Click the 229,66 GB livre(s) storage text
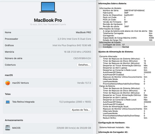Viewport: 155px width, 134px height. click(x=74, y=128)
